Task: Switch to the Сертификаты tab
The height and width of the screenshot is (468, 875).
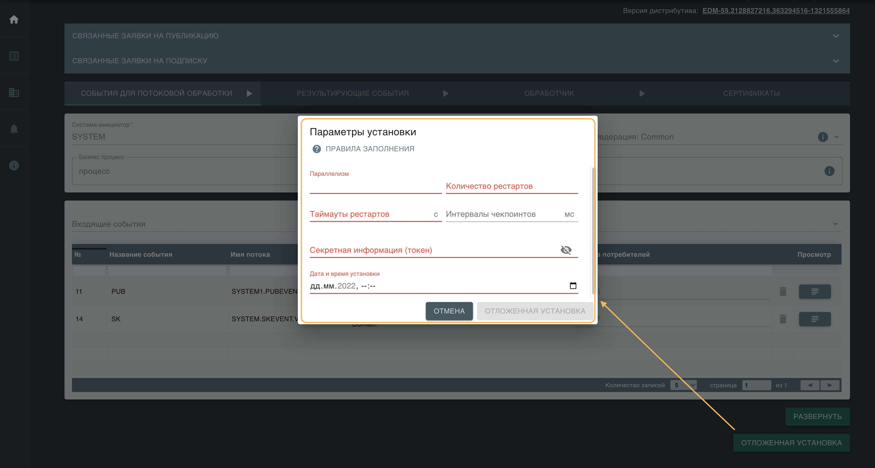Action: (751, 93)
